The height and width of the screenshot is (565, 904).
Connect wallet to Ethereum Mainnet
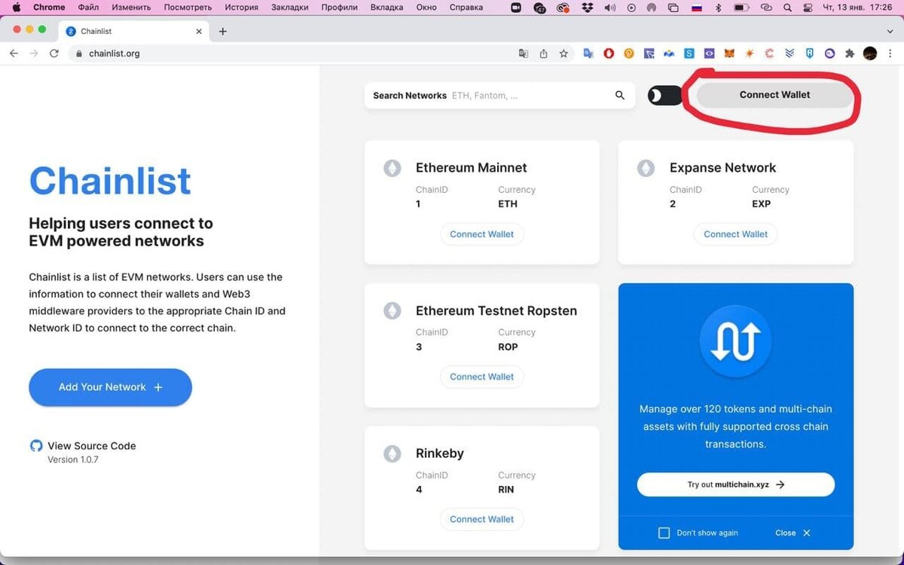pos(482,234)
